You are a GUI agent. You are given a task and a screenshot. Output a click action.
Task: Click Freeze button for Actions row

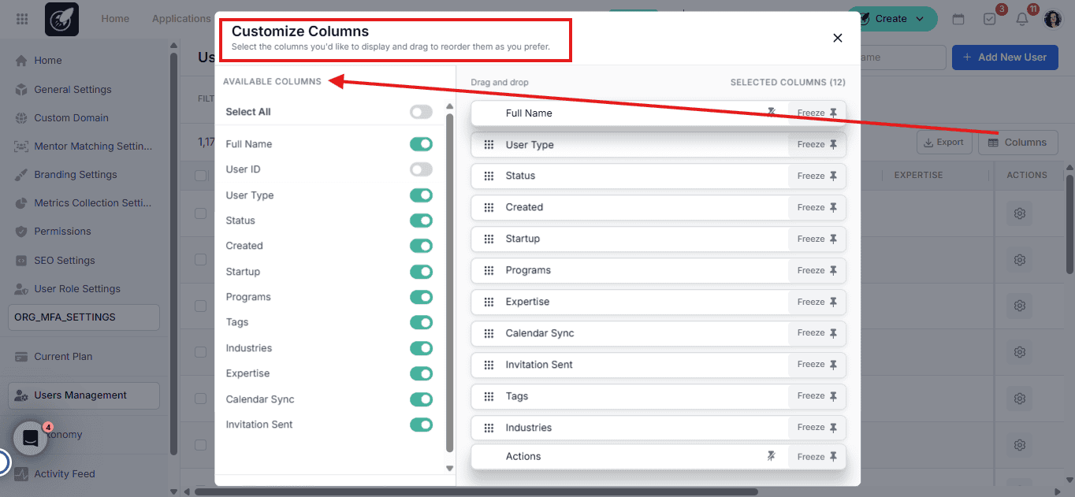817,457
